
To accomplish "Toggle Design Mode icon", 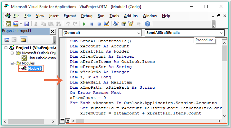I will 107,24.
